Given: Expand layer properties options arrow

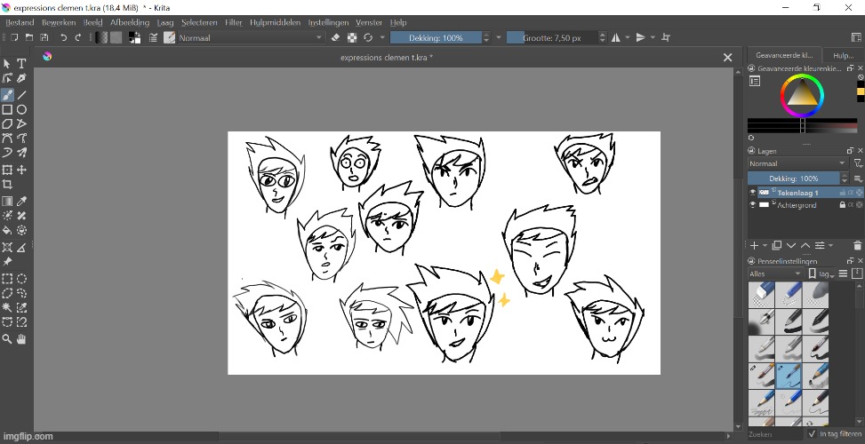Looking at the screenshot, I should tap(831, 246).
